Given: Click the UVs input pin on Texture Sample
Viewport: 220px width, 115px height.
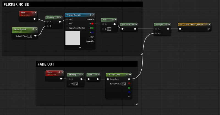Looking at the screenshot, I should (x=67, y=19).
